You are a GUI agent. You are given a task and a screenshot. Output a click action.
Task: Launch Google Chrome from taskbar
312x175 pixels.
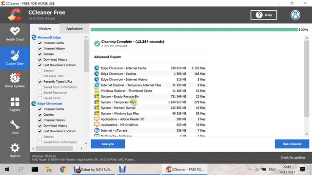tap(63, 170)
